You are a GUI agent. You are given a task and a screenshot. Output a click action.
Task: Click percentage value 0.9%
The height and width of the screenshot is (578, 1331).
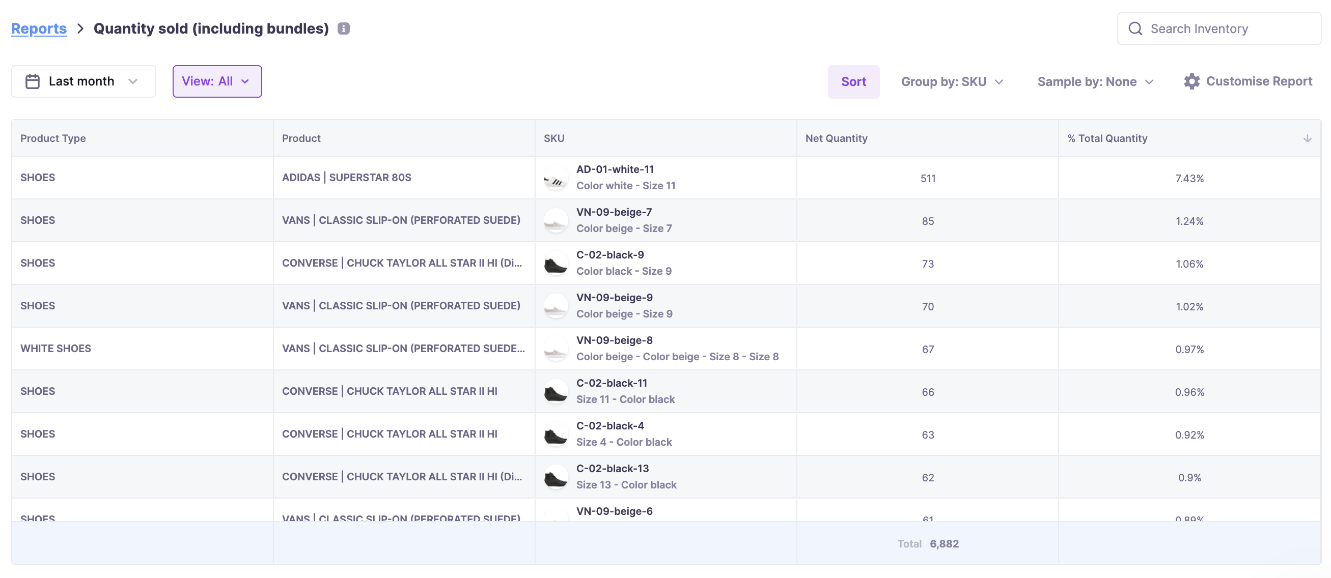click(1189, 478)
